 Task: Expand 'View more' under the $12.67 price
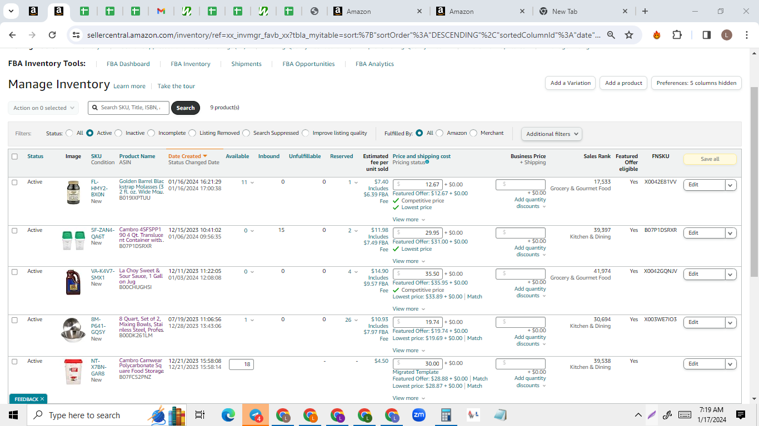[x=408, y=220]
